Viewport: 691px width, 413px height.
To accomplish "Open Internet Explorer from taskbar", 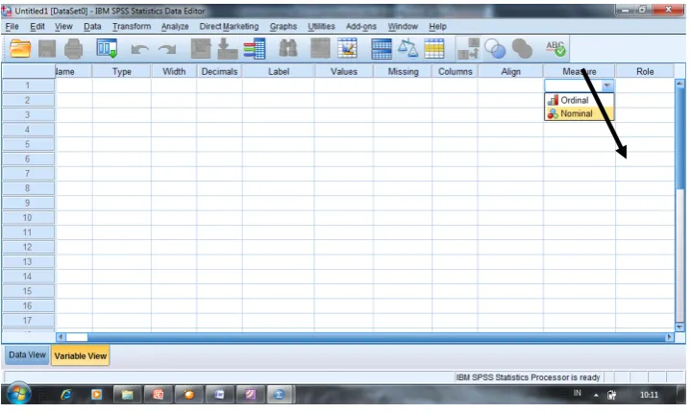I will coord(65,395).
